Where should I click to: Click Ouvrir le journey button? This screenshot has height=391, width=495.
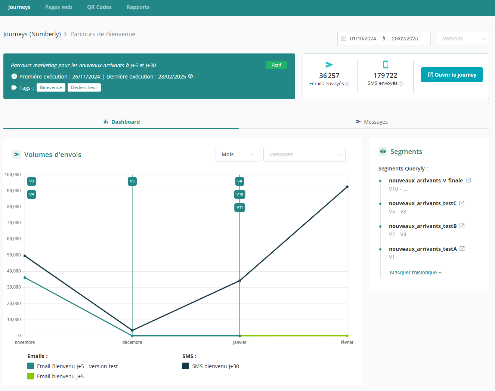pyautogui.click(x=452, y=75)
